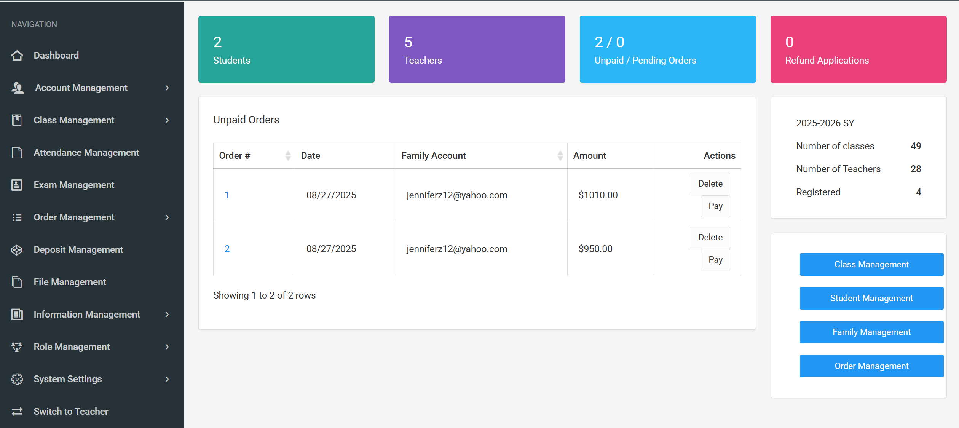Image resolution: width=959 pixels, height=428 pixels.
Task: Click the System Settings gear icon
Action: 17,379
